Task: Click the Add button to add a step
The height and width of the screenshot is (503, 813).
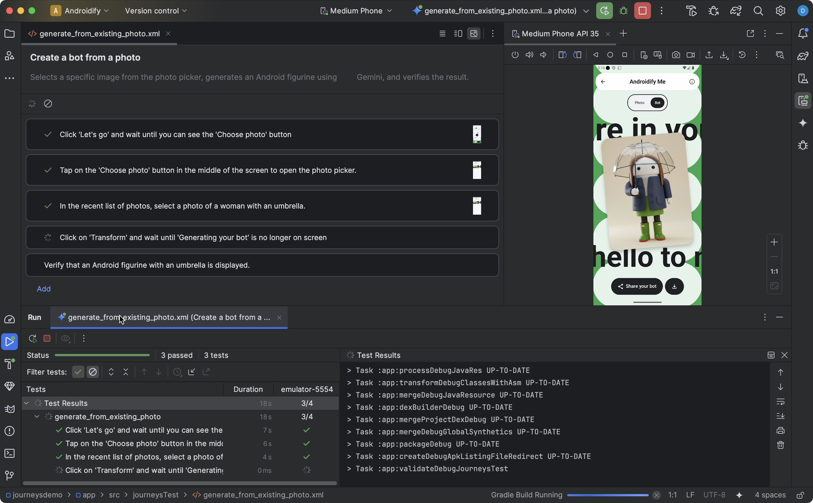Action: click(44, 289)
